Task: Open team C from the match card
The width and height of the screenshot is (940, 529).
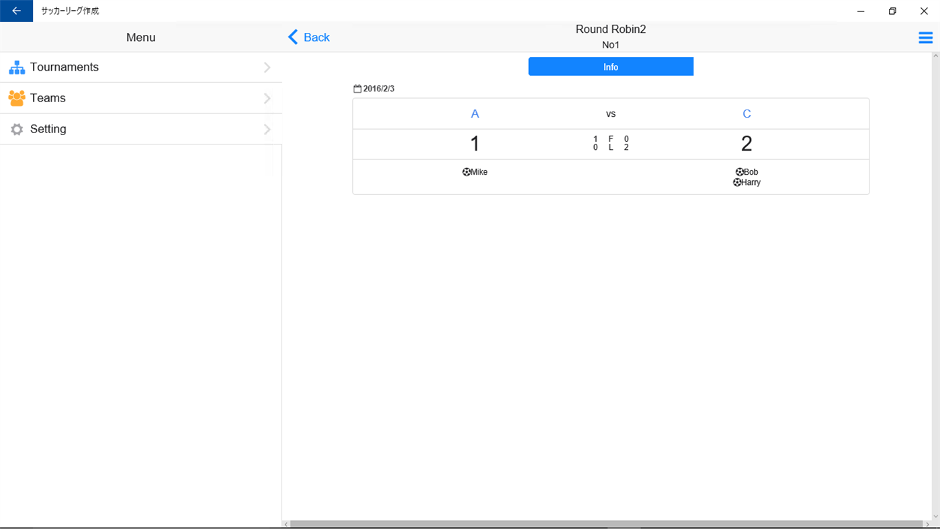Action: pos(746,113)
